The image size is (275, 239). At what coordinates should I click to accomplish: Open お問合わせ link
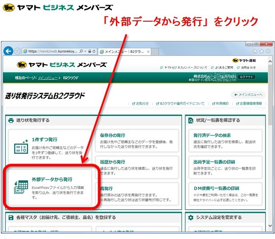[247, 68]
